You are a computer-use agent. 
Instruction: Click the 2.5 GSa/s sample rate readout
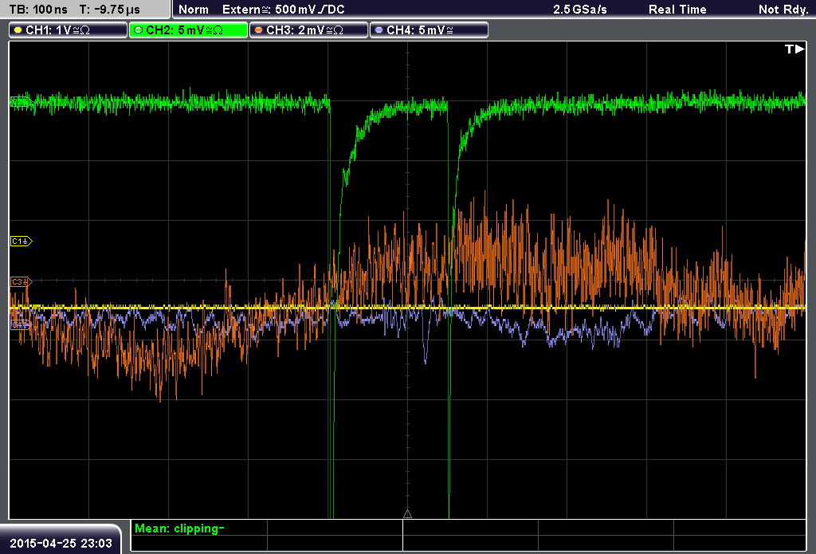click(580, 10)
